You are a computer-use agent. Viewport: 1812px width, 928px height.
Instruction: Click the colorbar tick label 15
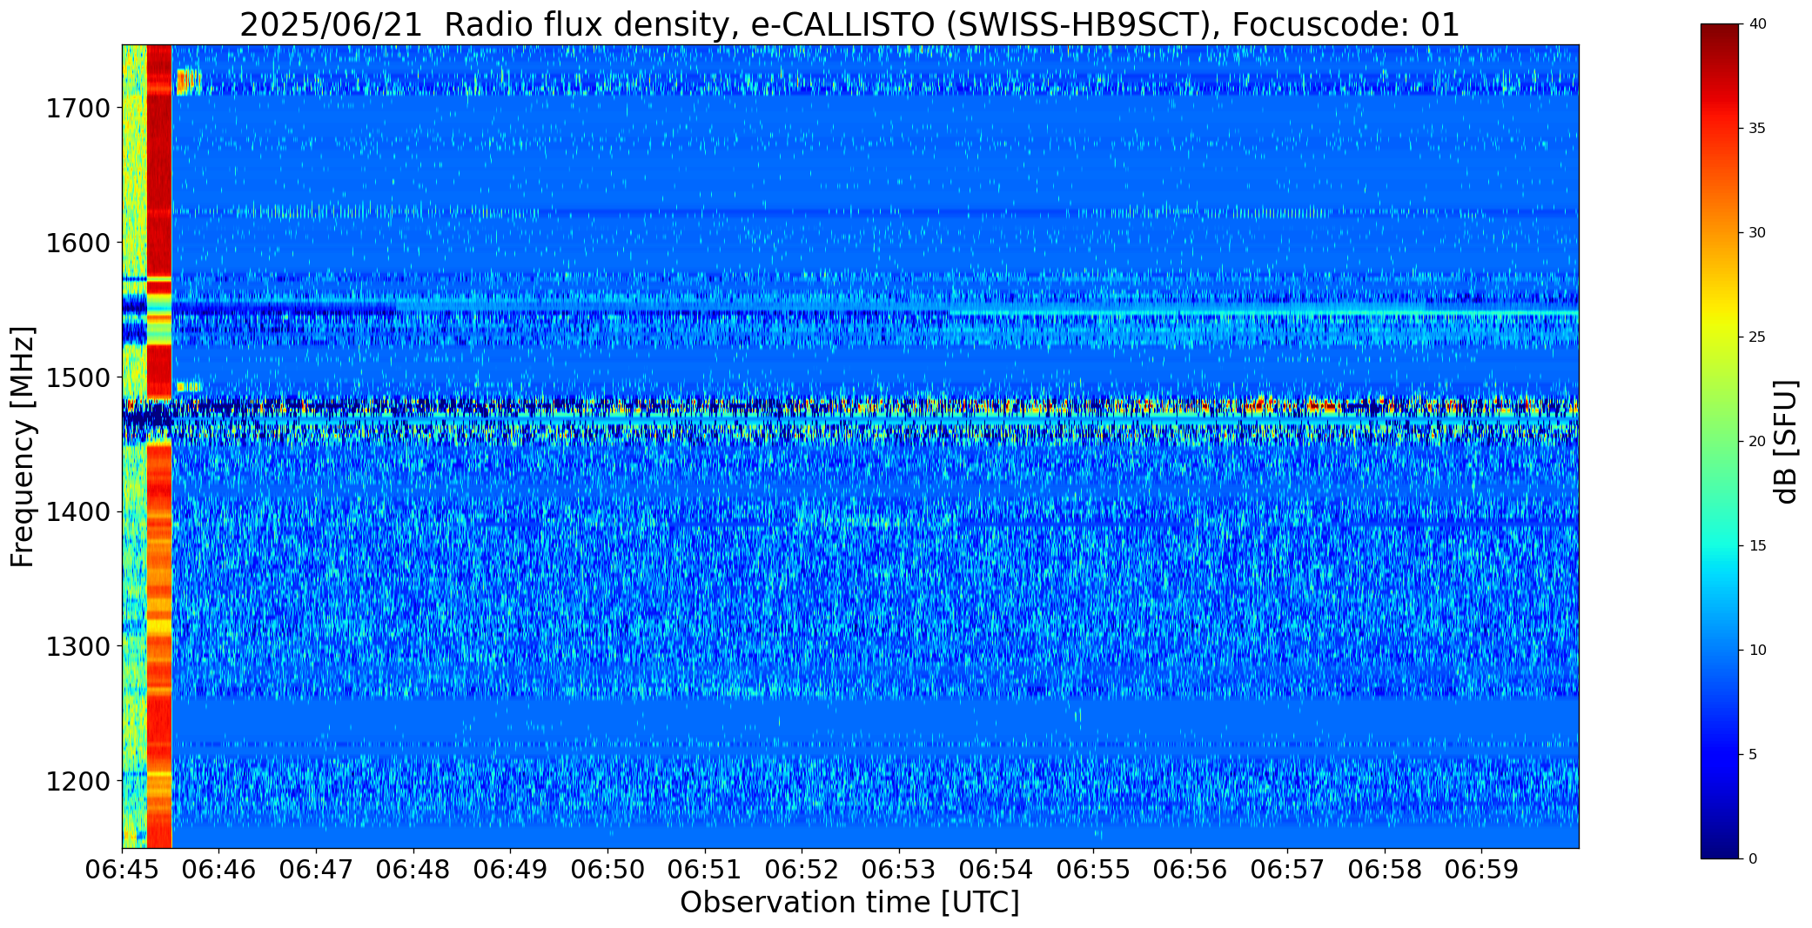[1757, 546]
